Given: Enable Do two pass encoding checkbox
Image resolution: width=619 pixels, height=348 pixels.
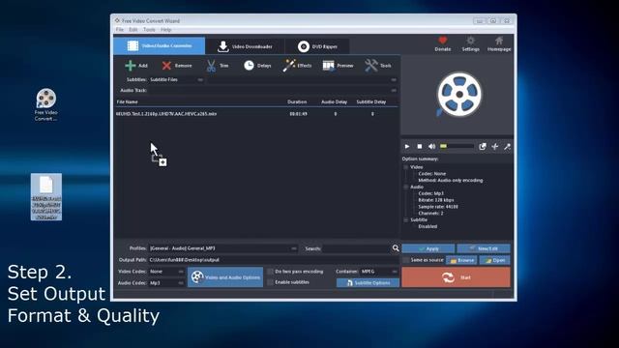Looking at the screenshot, I should (271, 272).
